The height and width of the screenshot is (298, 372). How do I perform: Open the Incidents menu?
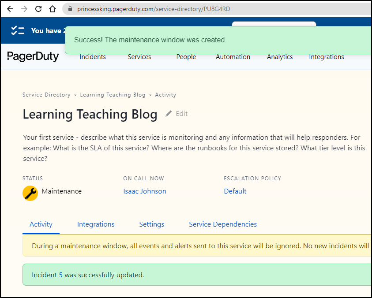(93, 57)
